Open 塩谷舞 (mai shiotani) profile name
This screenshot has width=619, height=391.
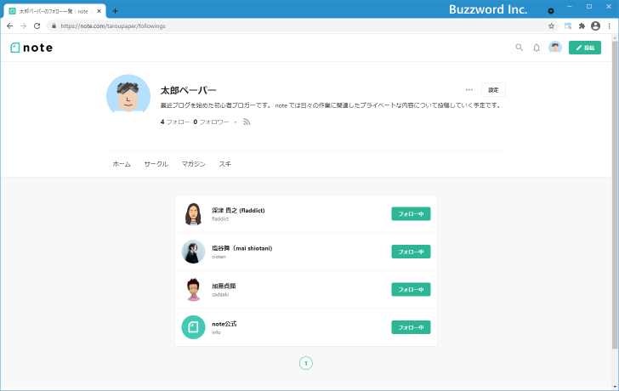[x=242, y=248]
